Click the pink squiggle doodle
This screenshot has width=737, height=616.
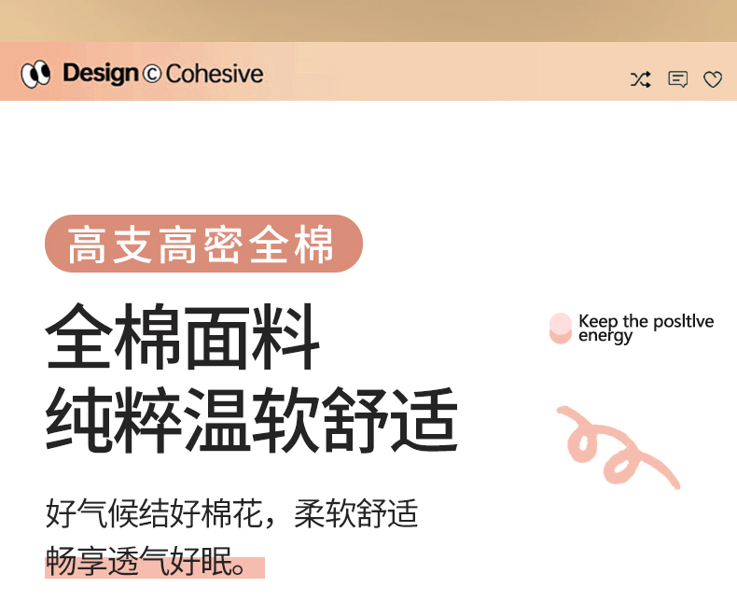tap(616, 448)
